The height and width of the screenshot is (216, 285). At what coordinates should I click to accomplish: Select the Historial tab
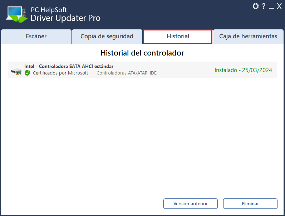[178, 37]
